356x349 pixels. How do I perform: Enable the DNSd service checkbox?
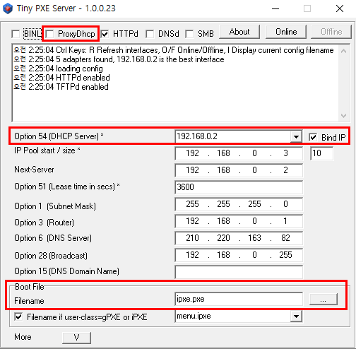150,34
